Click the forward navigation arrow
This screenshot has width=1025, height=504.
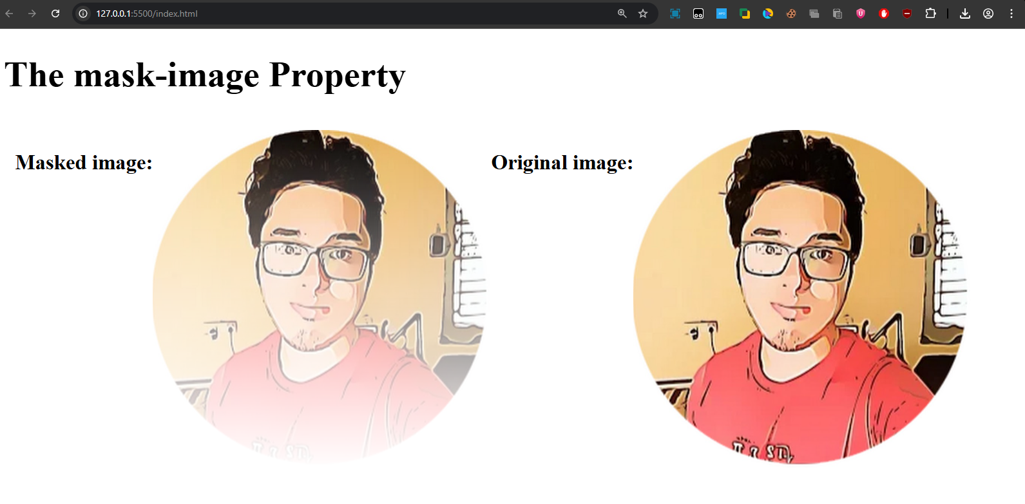pos(32,14)
